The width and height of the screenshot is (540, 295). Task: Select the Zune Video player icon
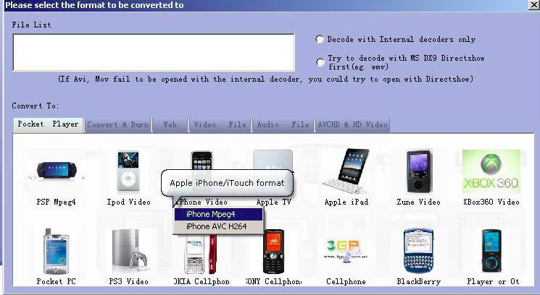coord(418,171)
